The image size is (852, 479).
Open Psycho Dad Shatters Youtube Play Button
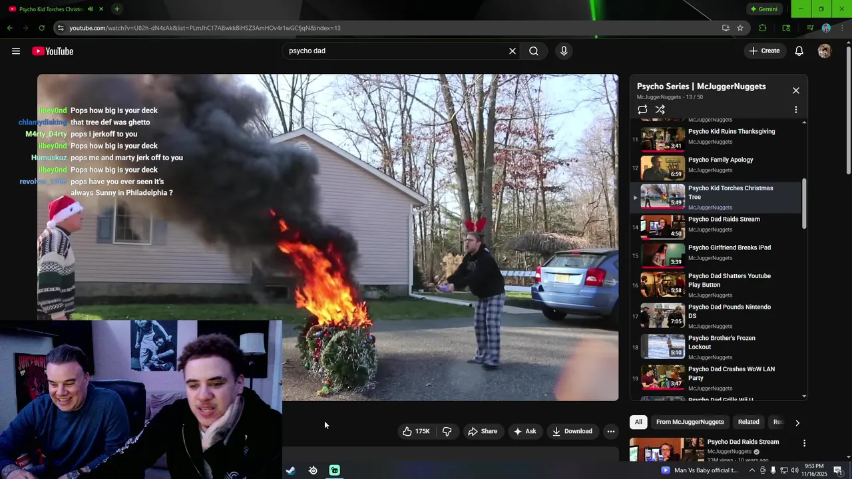pos(716,285)
